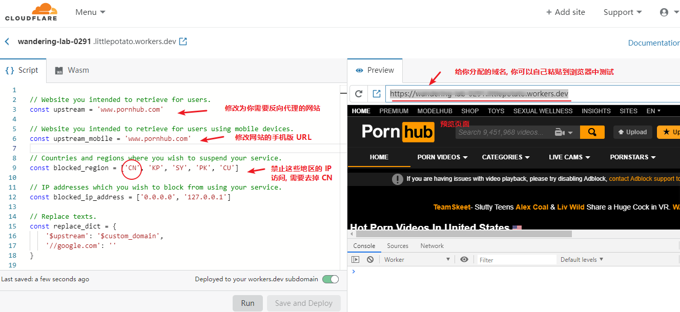This screenshot has height=312, width=680.
Task: Clear the console icon
Action: (370, 260)
